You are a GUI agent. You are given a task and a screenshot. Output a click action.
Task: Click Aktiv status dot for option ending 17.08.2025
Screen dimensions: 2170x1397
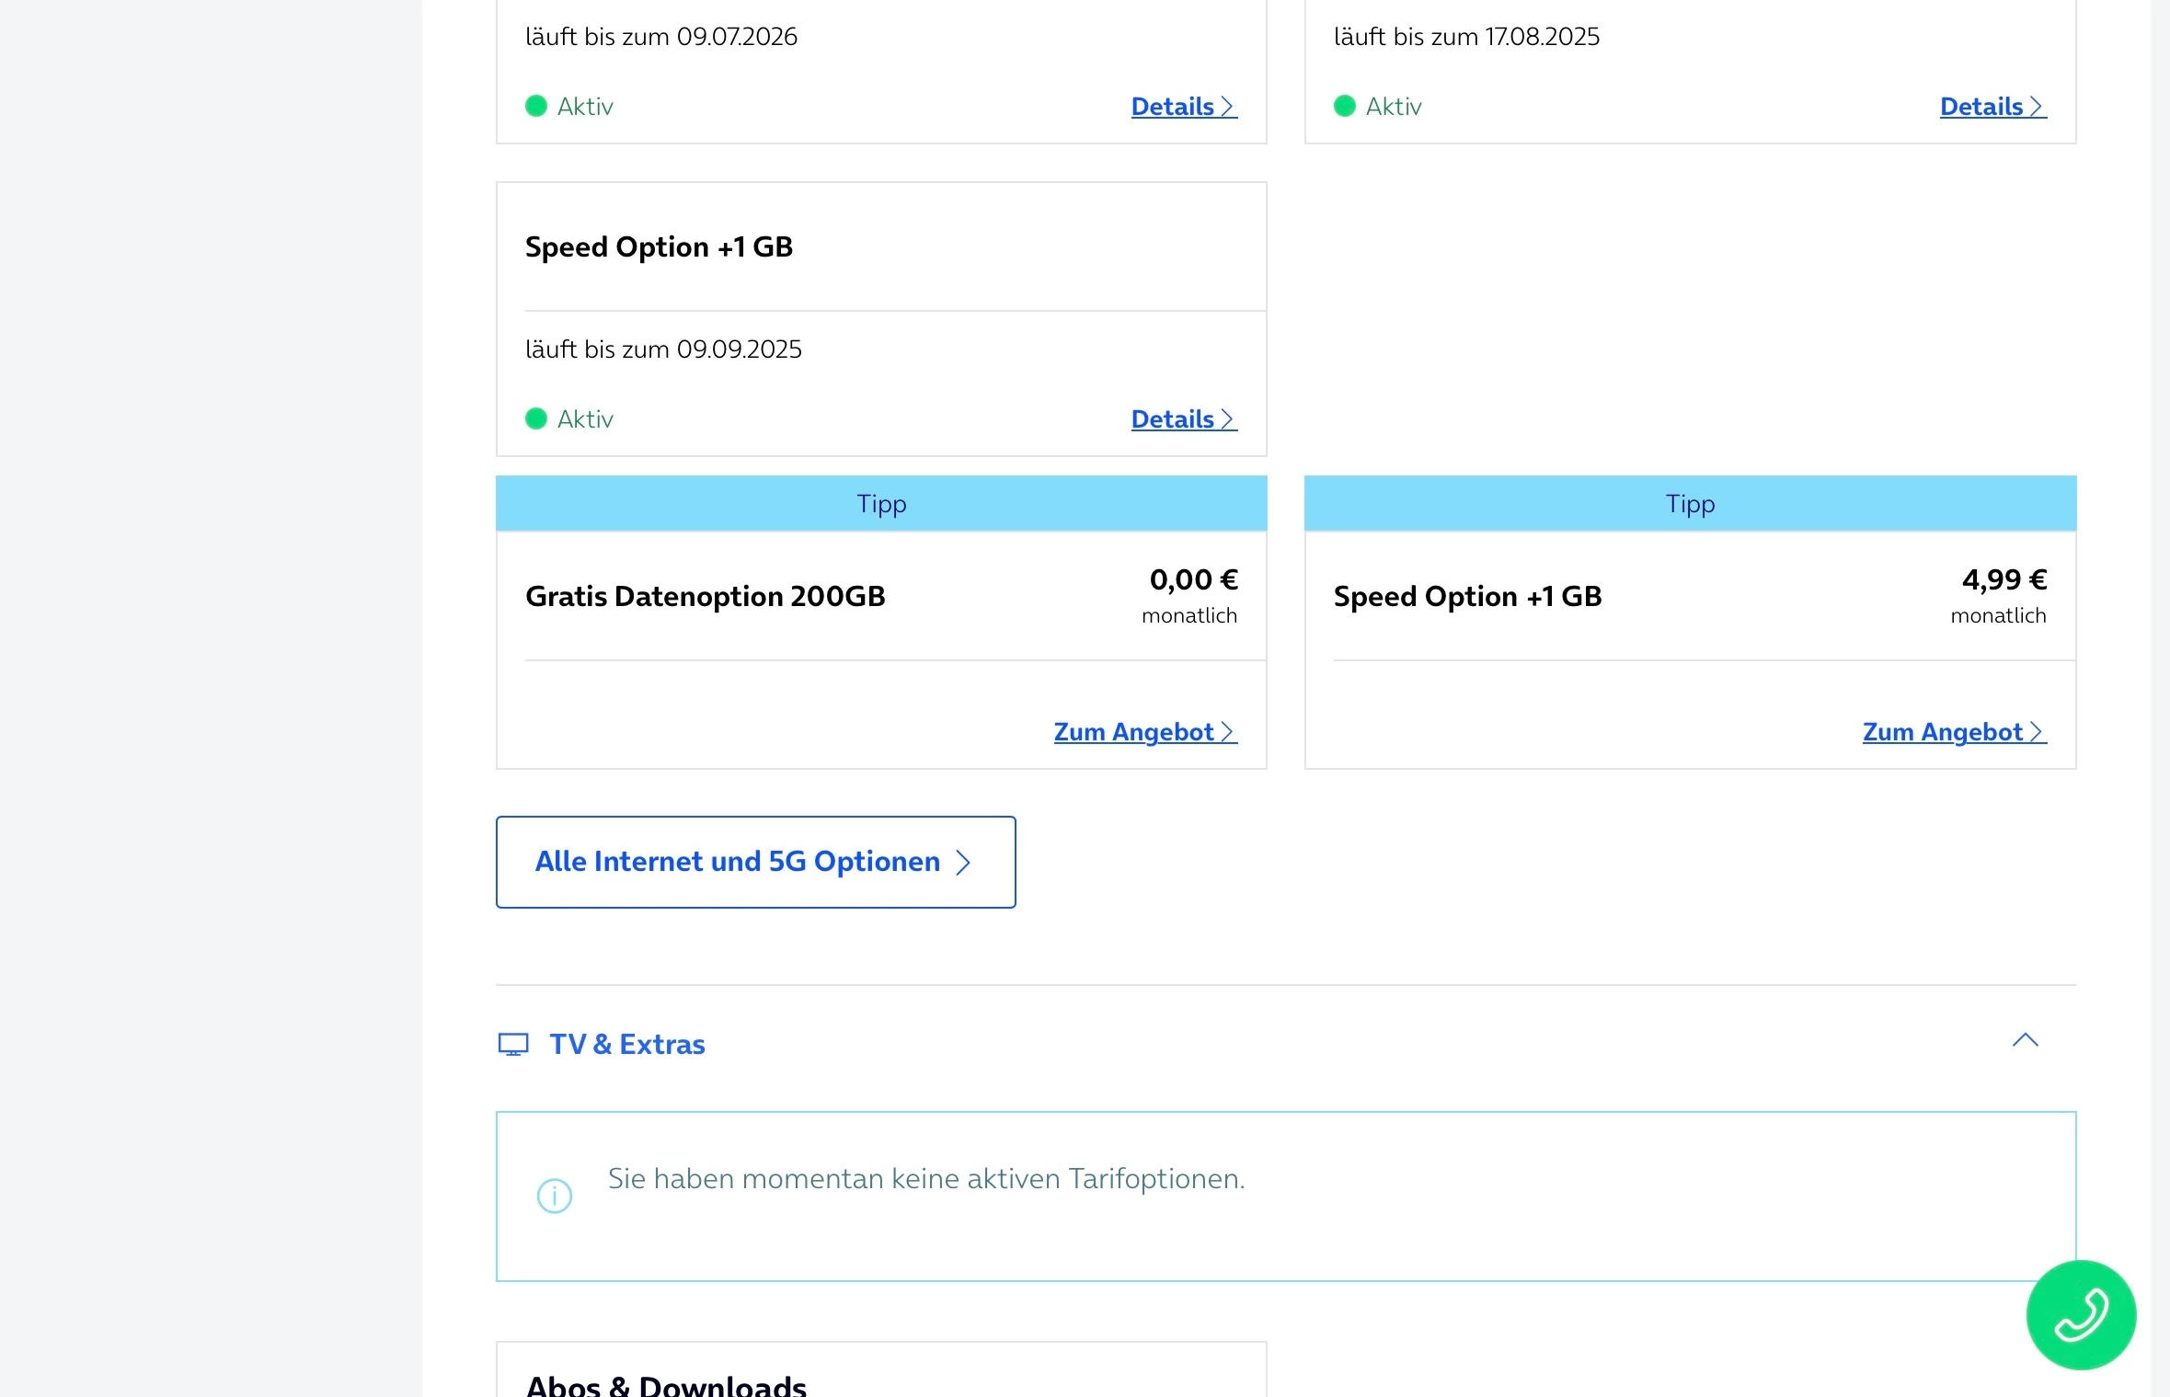(1345, 107)
